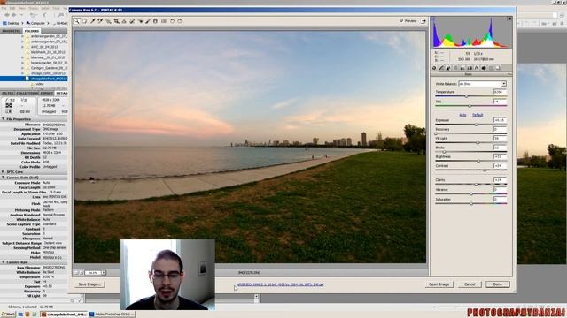
Task: Click the Saturation slider handle
Action: pos(471,204)
